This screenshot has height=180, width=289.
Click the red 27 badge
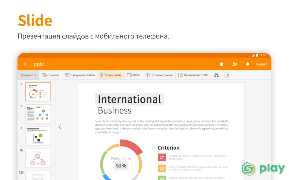(162, 157)
